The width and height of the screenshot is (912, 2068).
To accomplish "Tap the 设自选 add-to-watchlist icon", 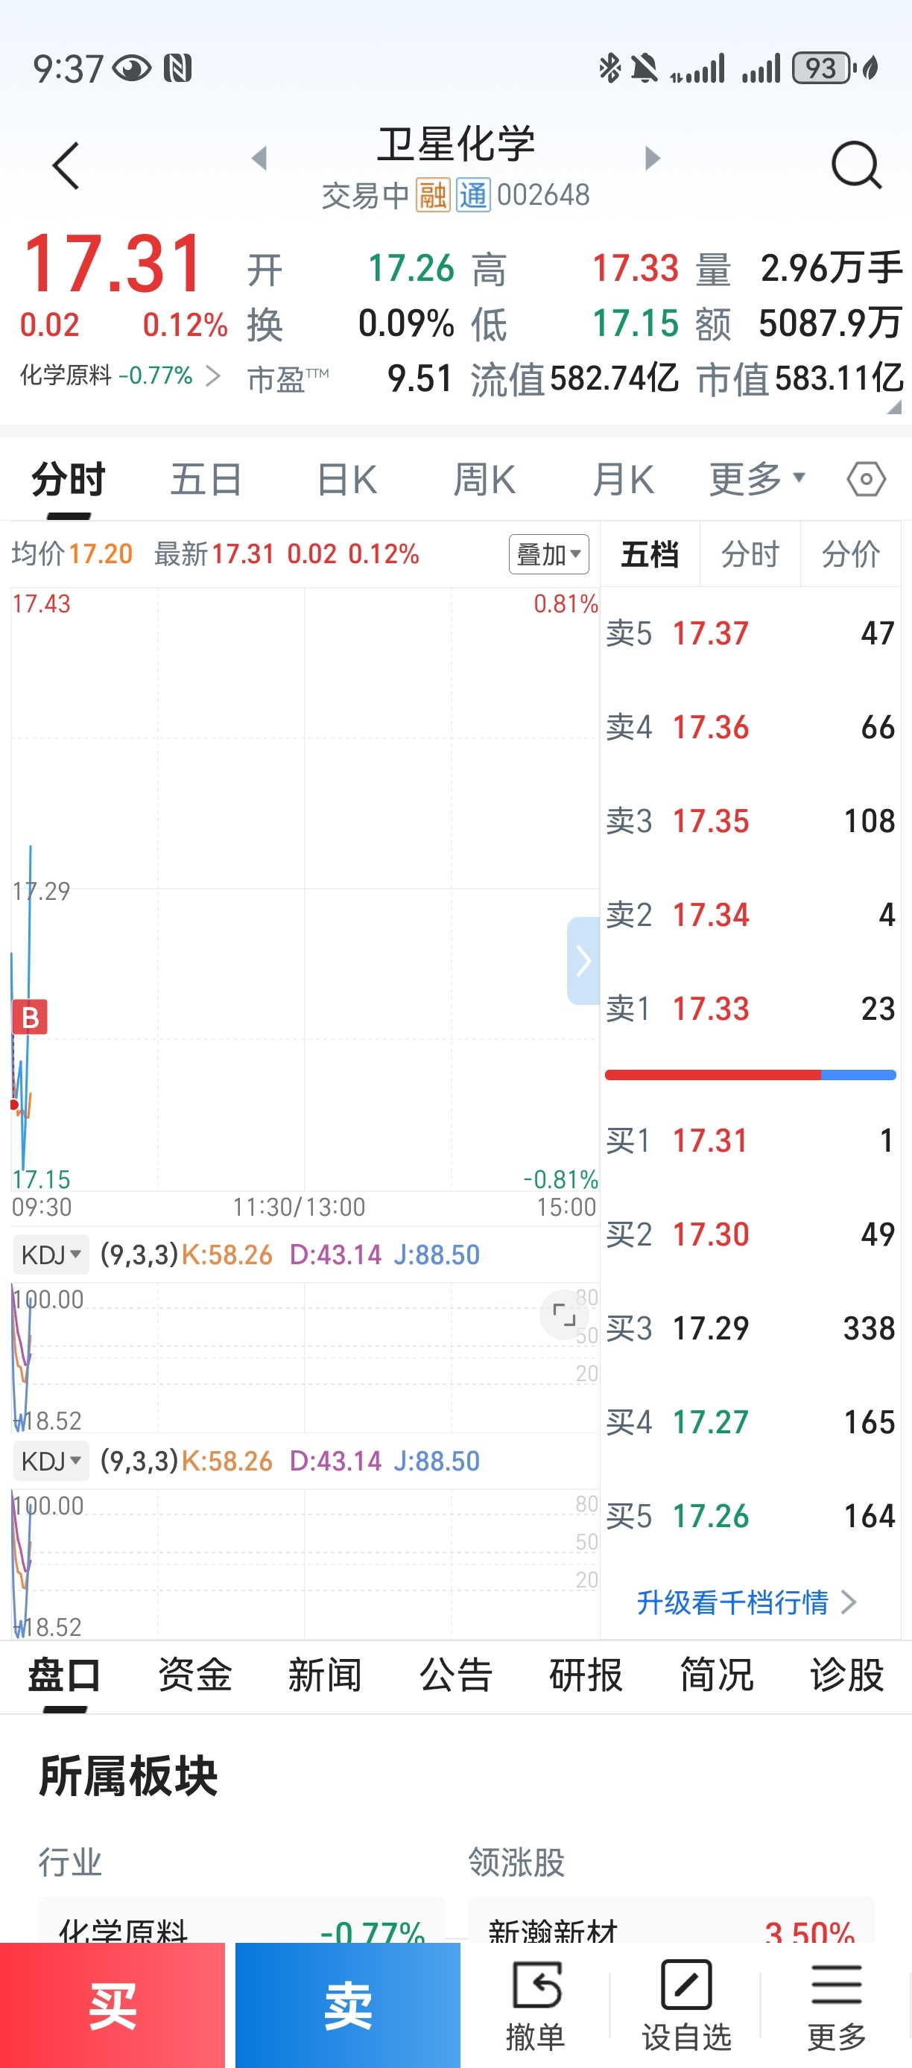I will (686, 2004).
